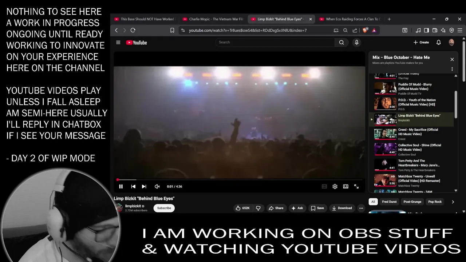466x262 pixels.
Task: Click the Share button
Action: click(x=276, y=208)
